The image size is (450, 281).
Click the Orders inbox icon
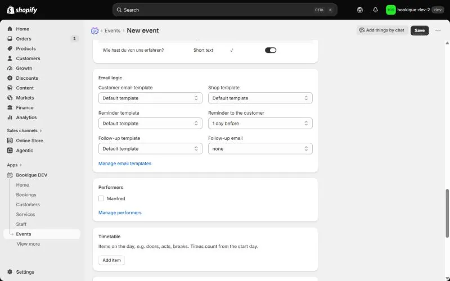coord(10,39)
